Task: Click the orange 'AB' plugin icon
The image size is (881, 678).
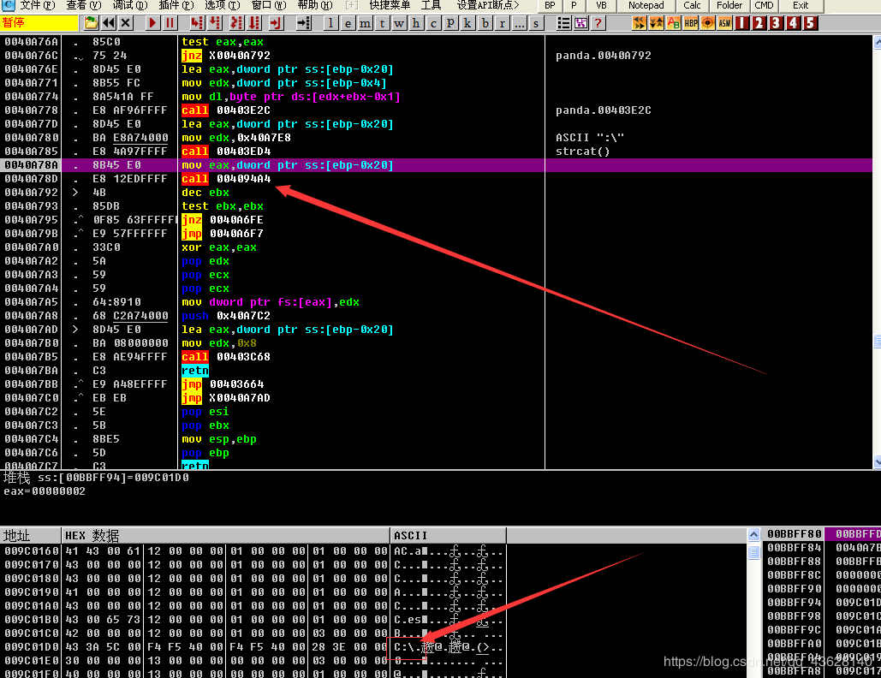Action: click(x=673, y=23)
